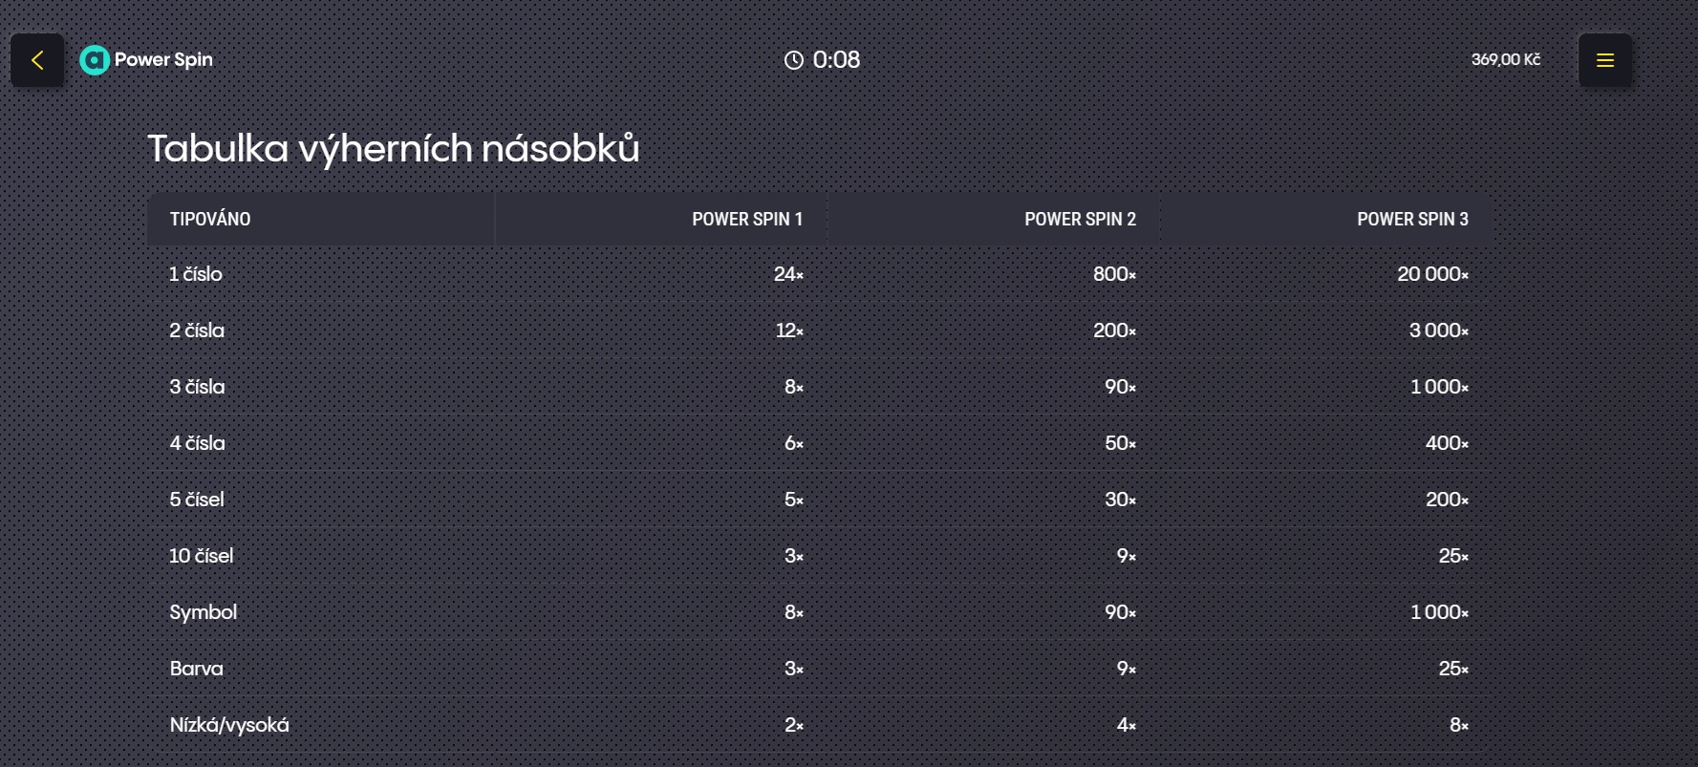Select the POWER SPIN 1 column header
1698x767 pixels.
[746, 219]
